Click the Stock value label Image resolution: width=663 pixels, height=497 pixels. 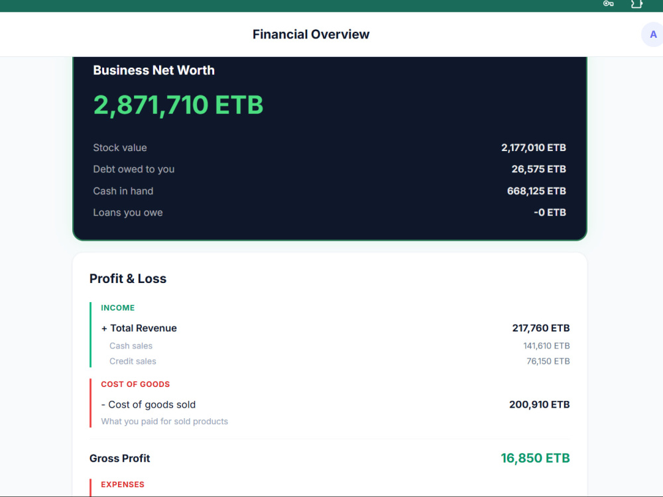click(x=120, y=148)
